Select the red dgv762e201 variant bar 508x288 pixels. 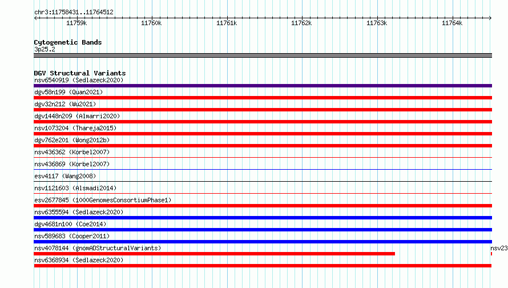tap(263, 146)
